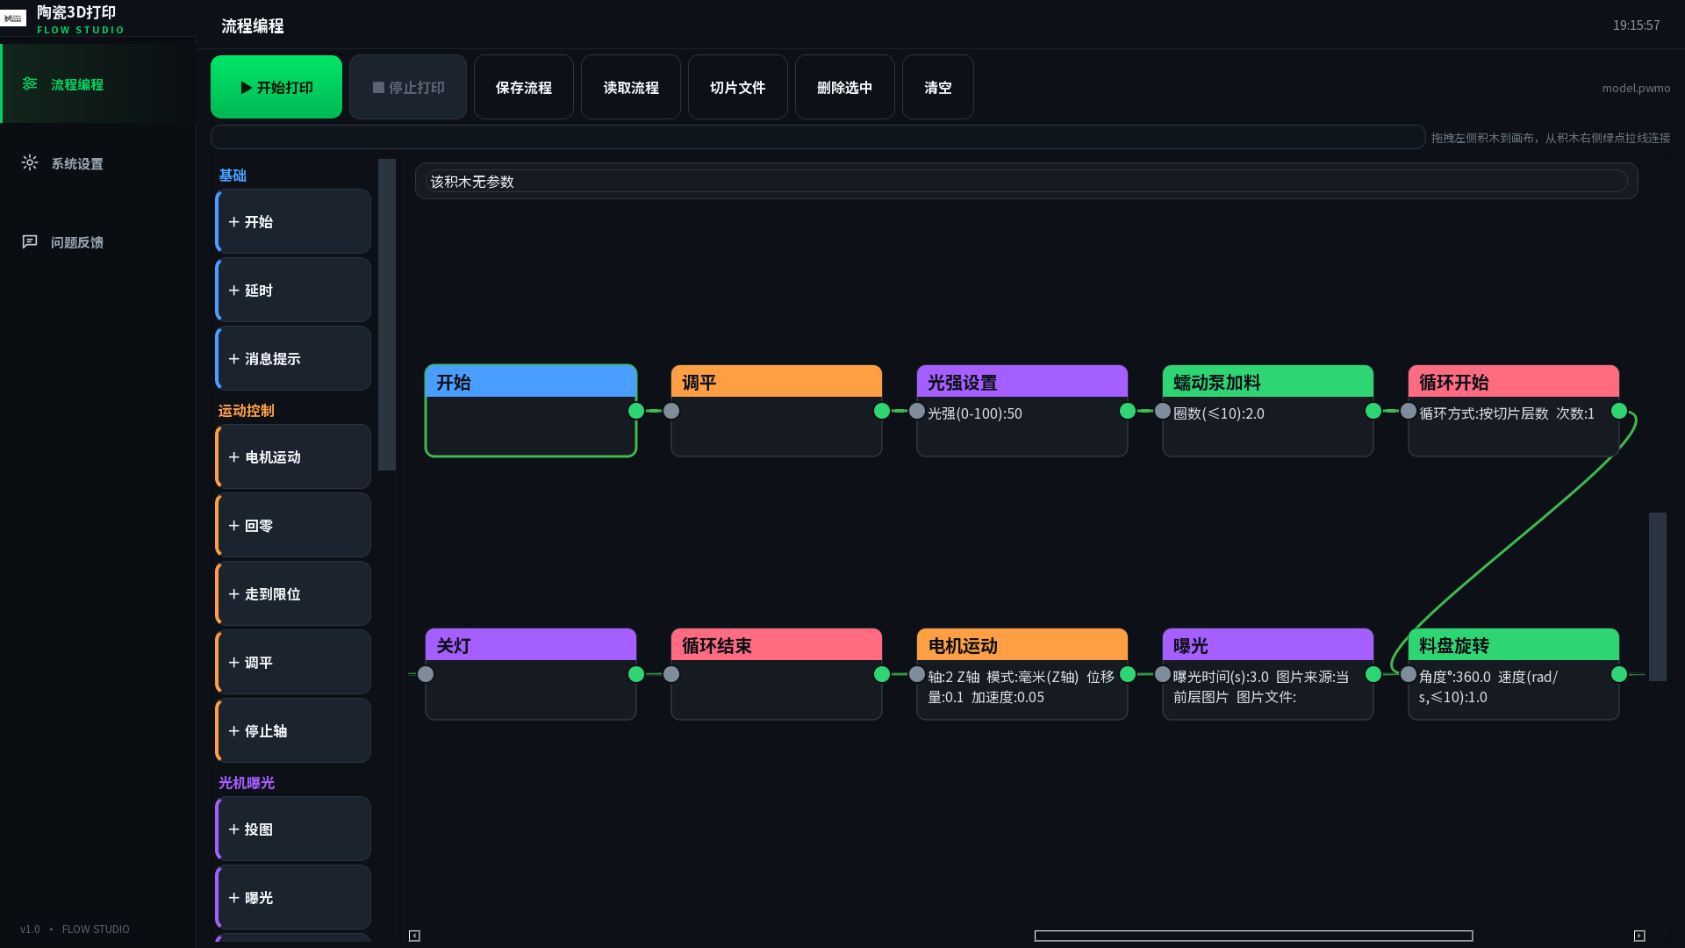The width and height of the screenshot is (1685, 948).
Task: Click the scroll-left arrow under the canvas
Action: tap(414, 936)
